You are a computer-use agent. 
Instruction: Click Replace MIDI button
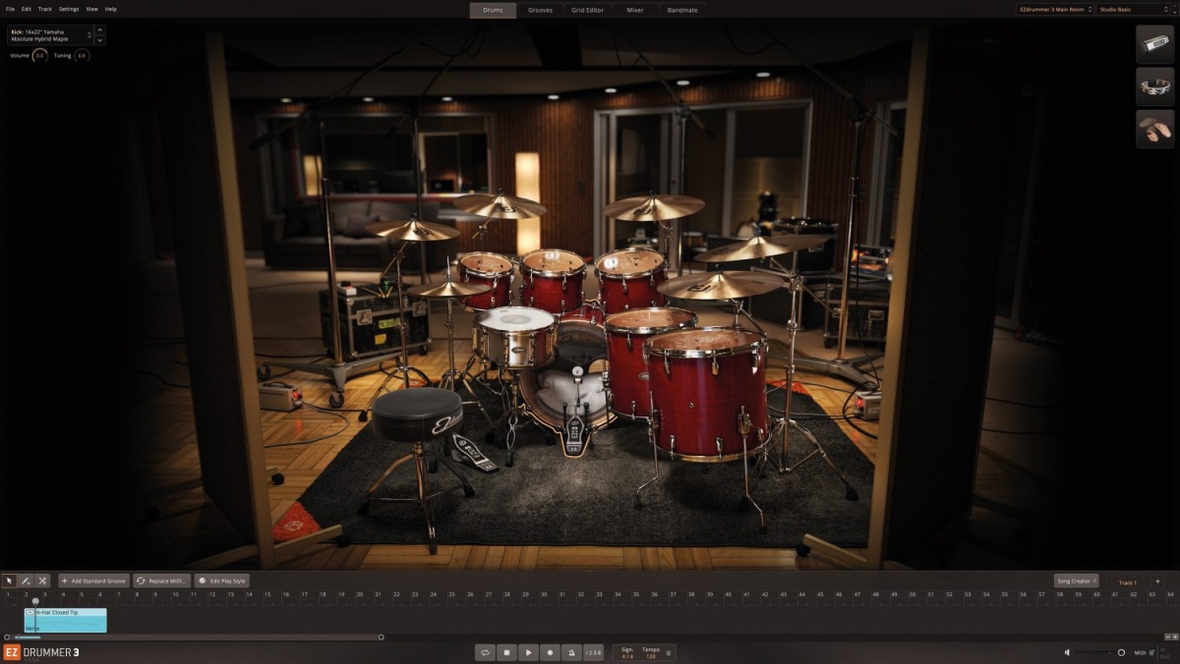pyautogui.click(x=162, y=581)
